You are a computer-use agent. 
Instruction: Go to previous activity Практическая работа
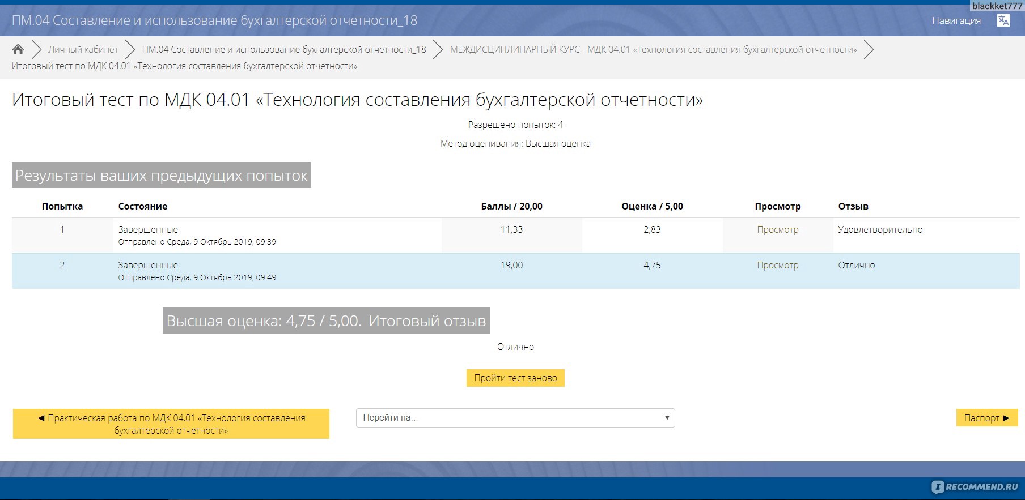tap(171, 424)
